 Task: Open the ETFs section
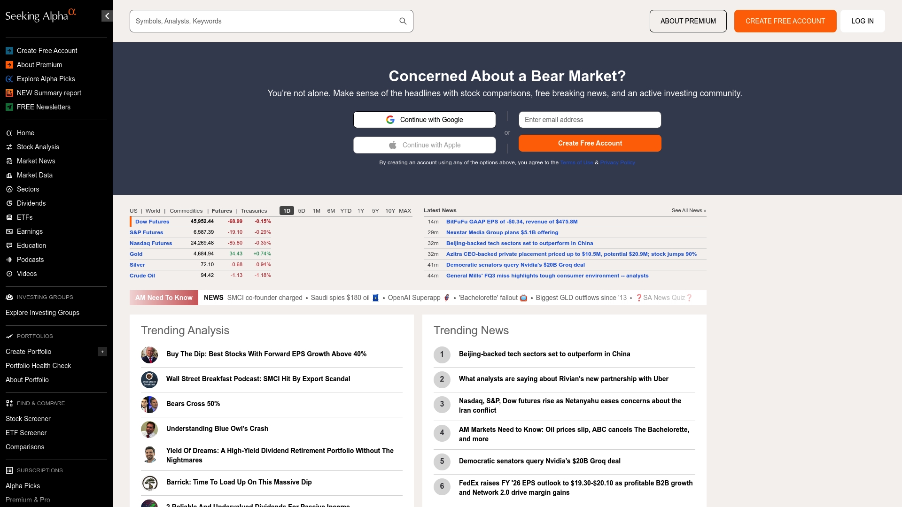point(24,217)
